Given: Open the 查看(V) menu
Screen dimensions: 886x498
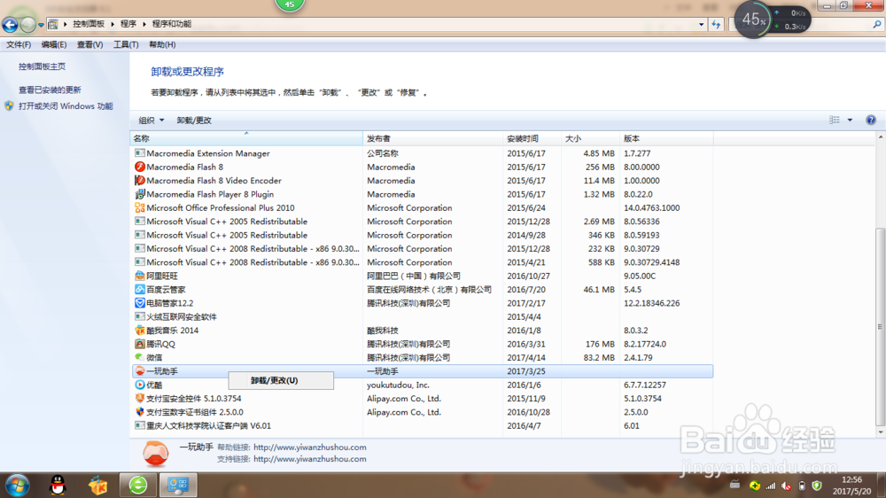Looking at the screenshot, I should (x=89, y=44).
